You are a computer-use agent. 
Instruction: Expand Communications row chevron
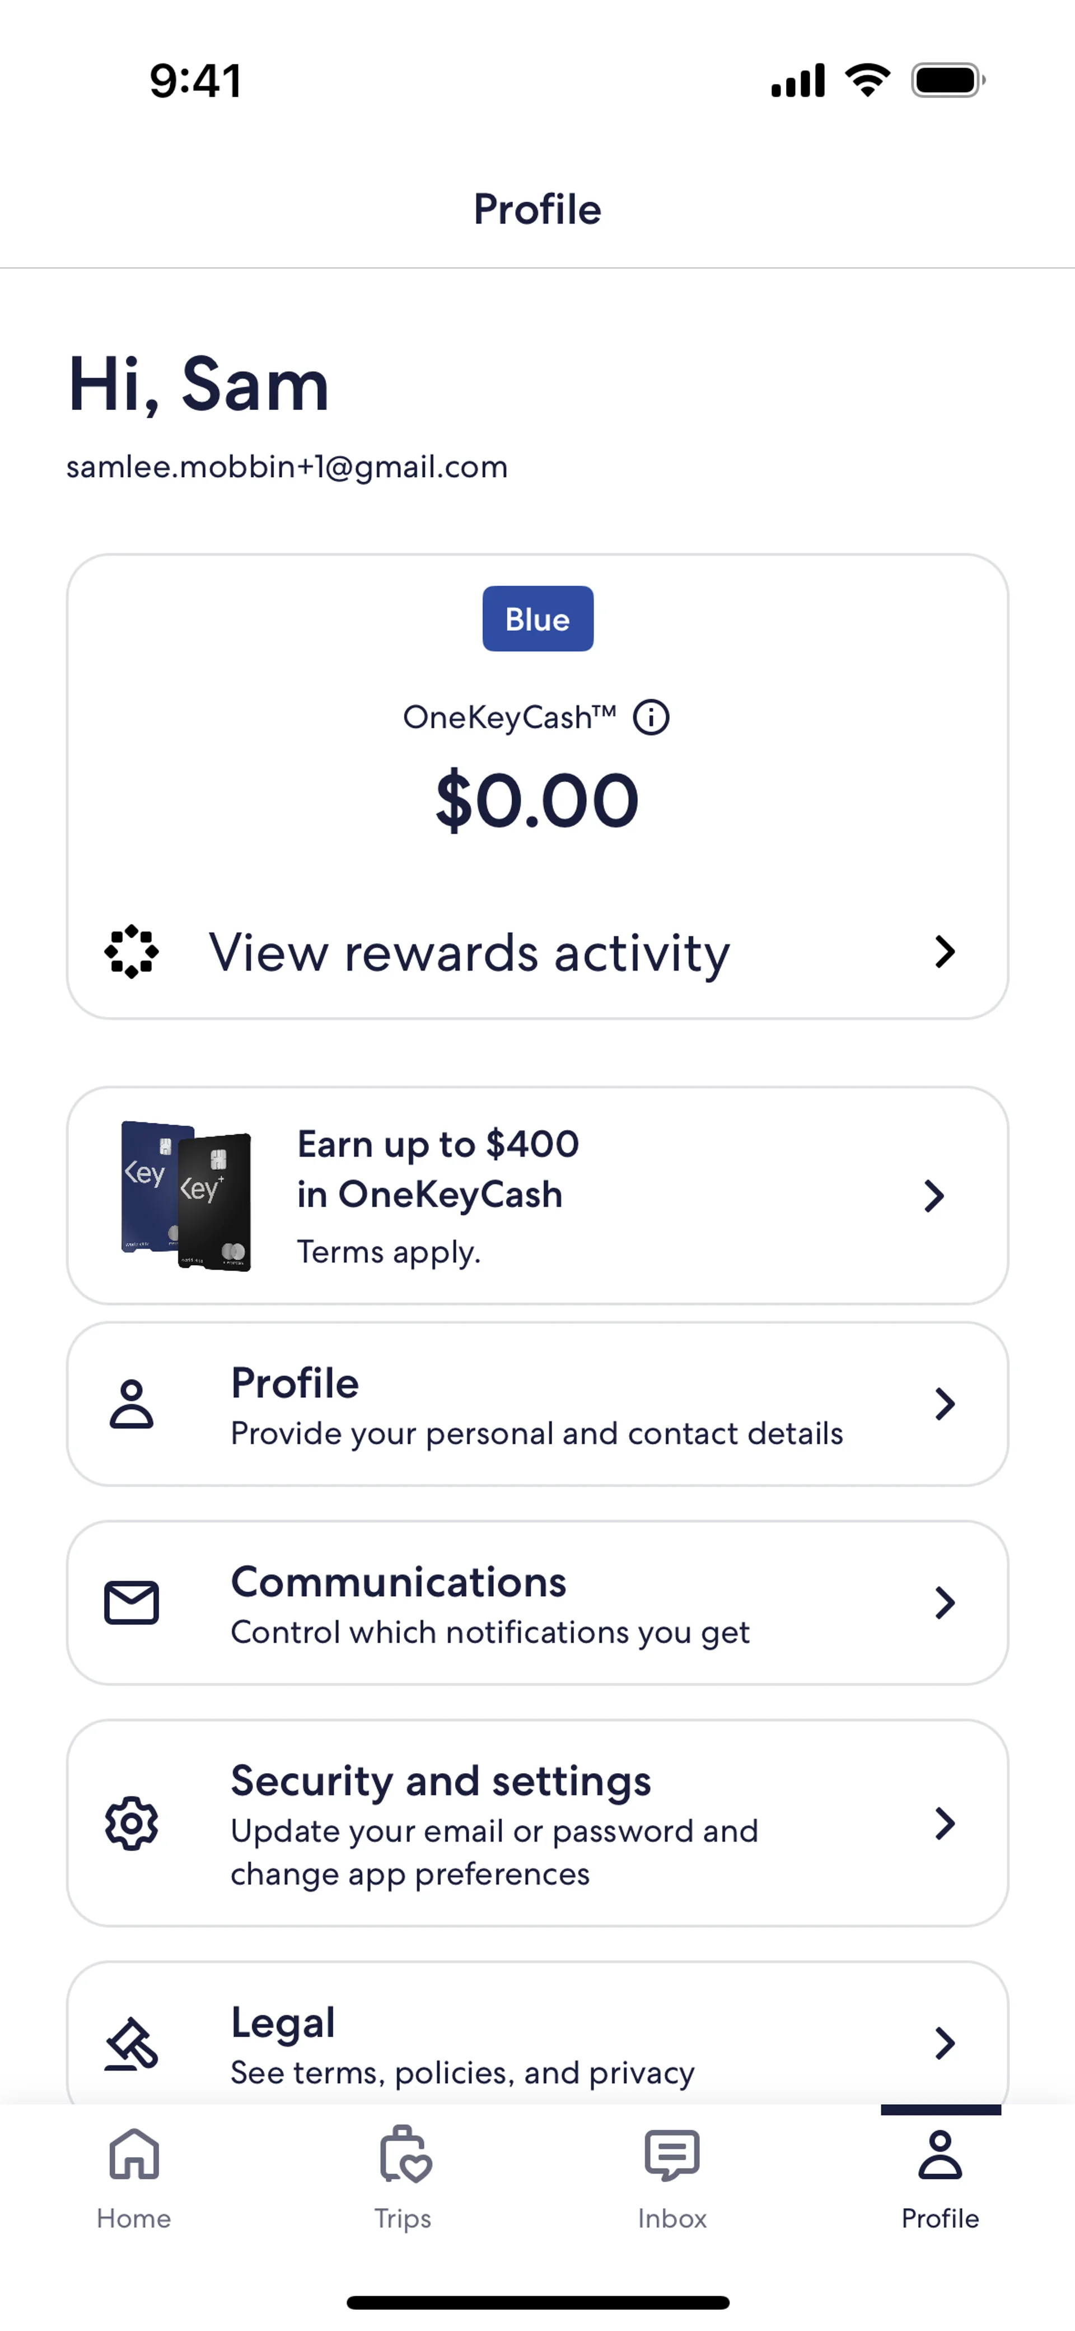click(x=945, y=1602)
